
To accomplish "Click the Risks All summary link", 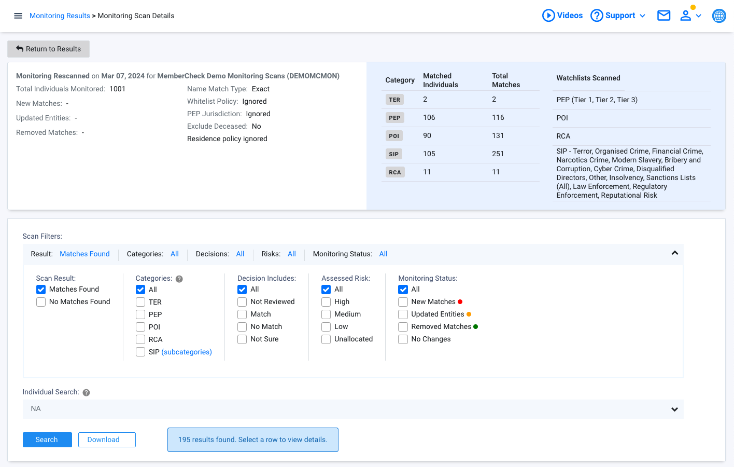I will [292, 254].
